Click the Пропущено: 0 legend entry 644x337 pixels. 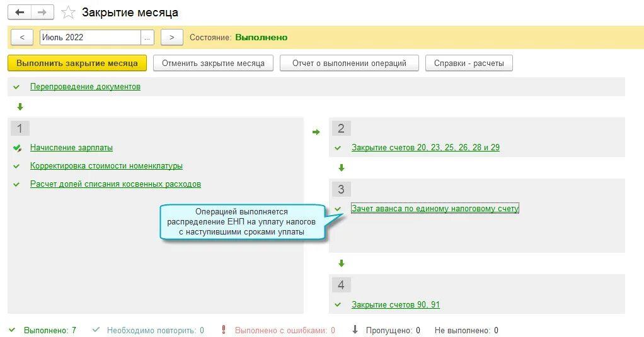click(393, 331)
